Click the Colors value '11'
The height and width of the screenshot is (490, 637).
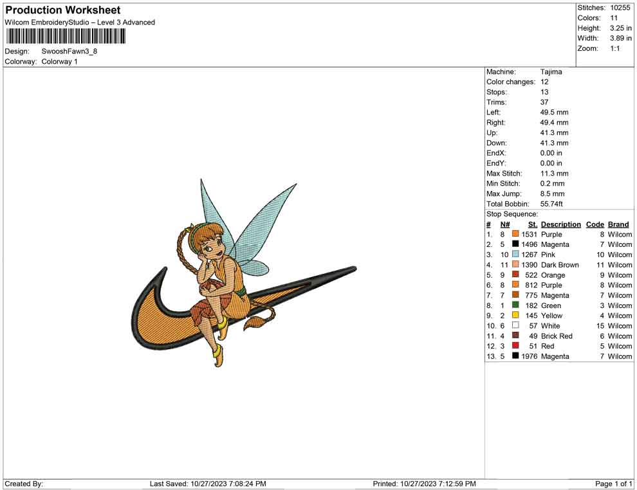[x=614, y=18]
